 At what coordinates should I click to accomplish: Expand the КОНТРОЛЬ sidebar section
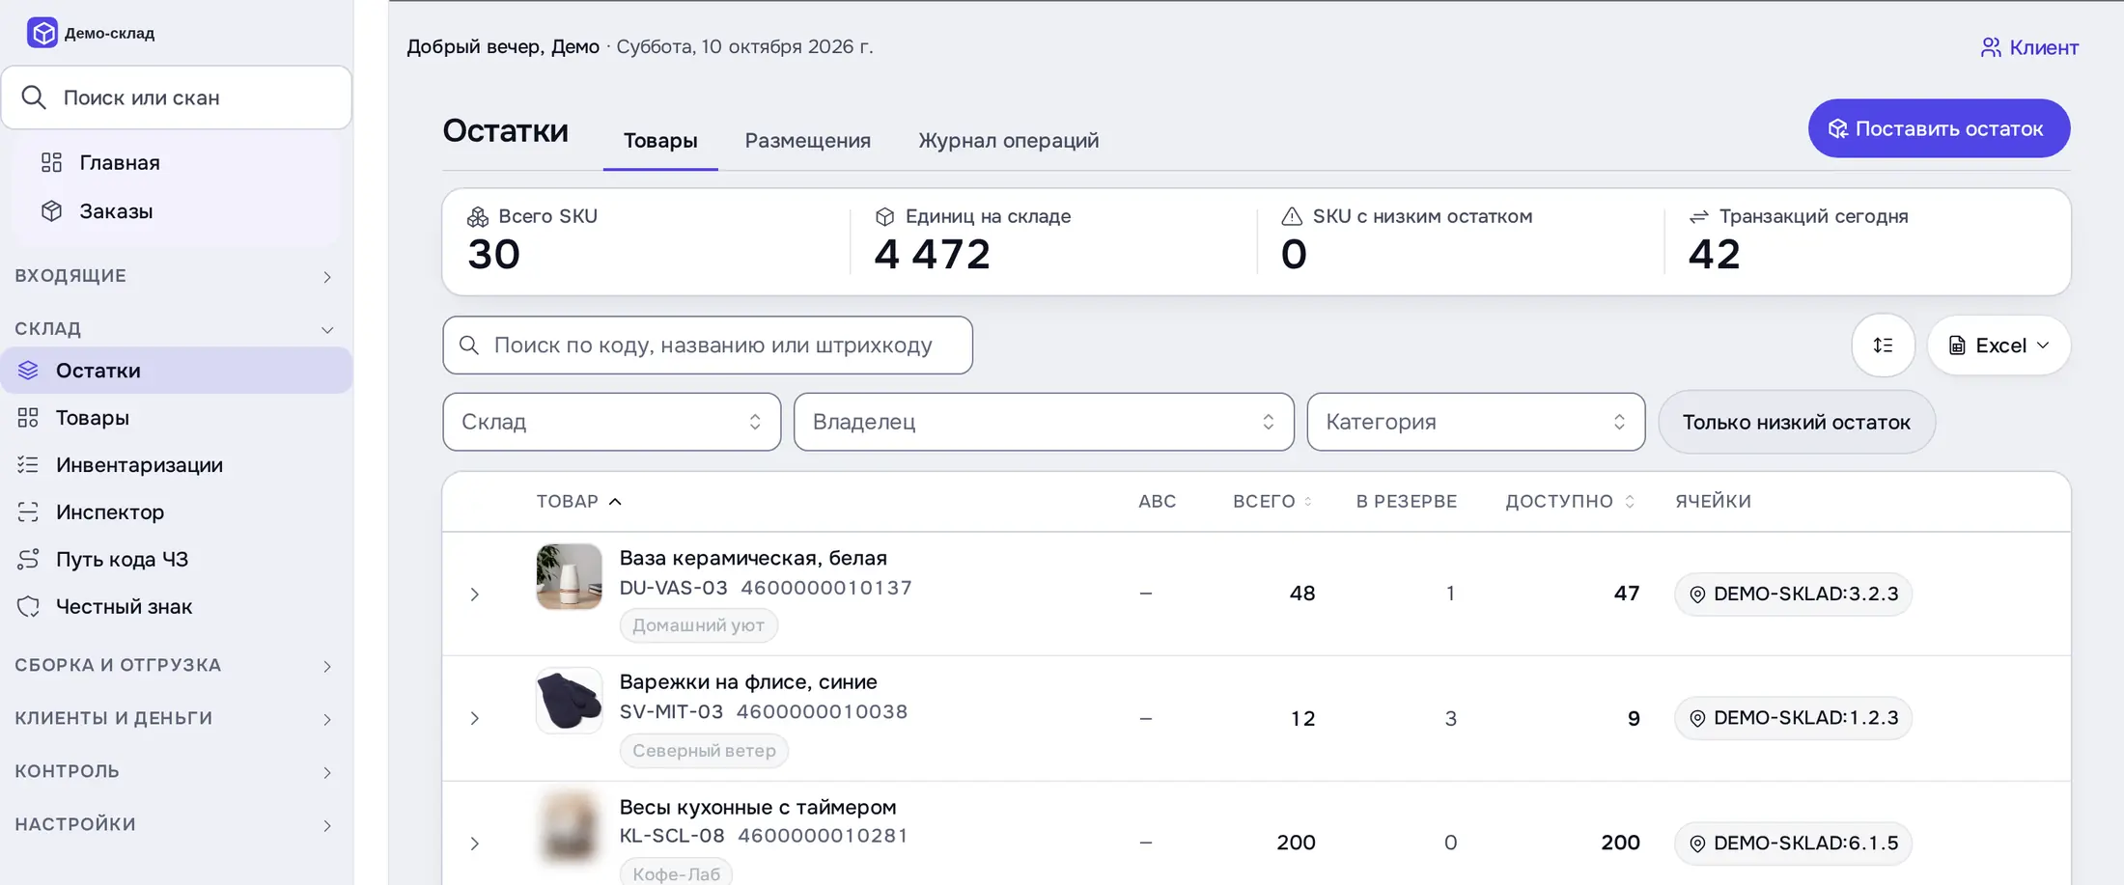(176, 771)
